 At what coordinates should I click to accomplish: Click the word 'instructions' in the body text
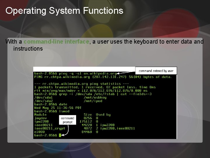pos(28,49)
